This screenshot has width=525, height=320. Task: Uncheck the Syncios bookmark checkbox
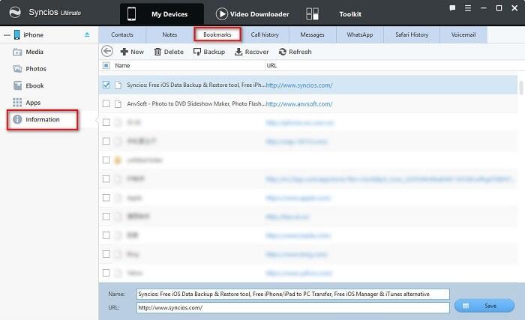(106, 85)
